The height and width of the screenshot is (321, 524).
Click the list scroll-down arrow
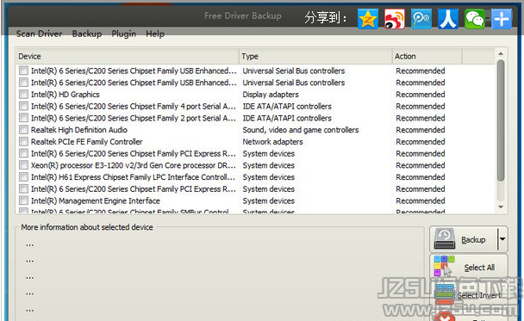[501, 207]
